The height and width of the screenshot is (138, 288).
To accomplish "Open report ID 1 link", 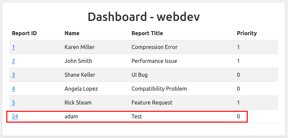I will coord(13,47).
